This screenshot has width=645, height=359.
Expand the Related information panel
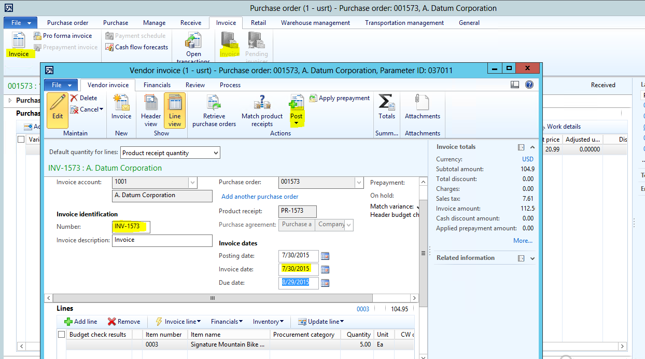(x=532, y=258)
